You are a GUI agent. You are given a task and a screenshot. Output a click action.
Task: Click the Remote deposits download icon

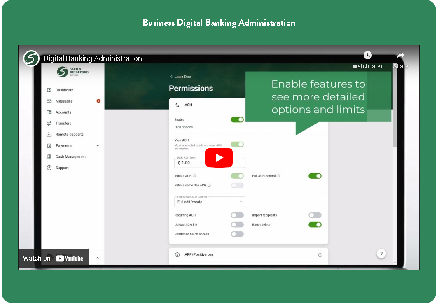pyautogui.click(x=49, y=134)
